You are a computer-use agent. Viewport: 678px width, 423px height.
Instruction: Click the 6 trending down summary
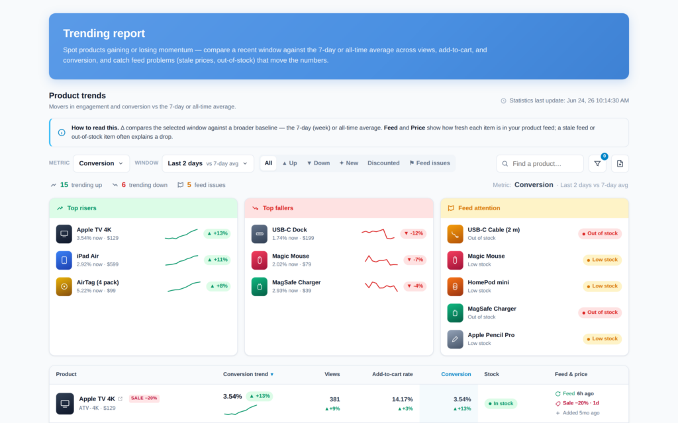(140, 185)
